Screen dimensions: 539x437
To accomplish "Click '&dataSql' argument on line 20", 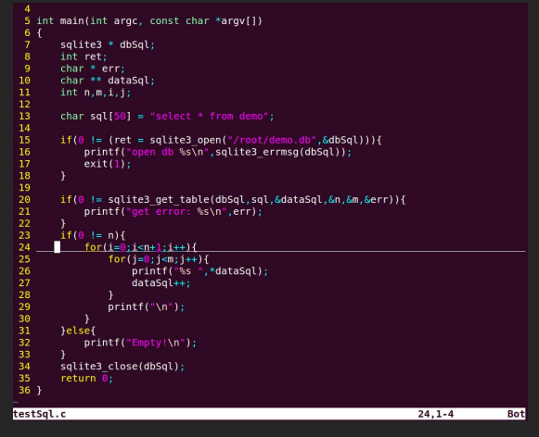I will pyautogui.click(x=299, y=199).
